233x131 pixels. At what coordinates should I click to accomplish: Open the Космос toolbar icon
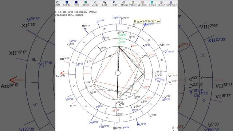point(67,3)
